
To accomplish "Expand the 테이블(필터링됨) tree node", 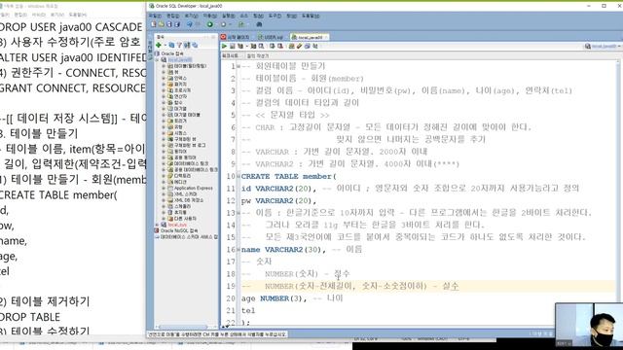I will [x=164, y=66].
